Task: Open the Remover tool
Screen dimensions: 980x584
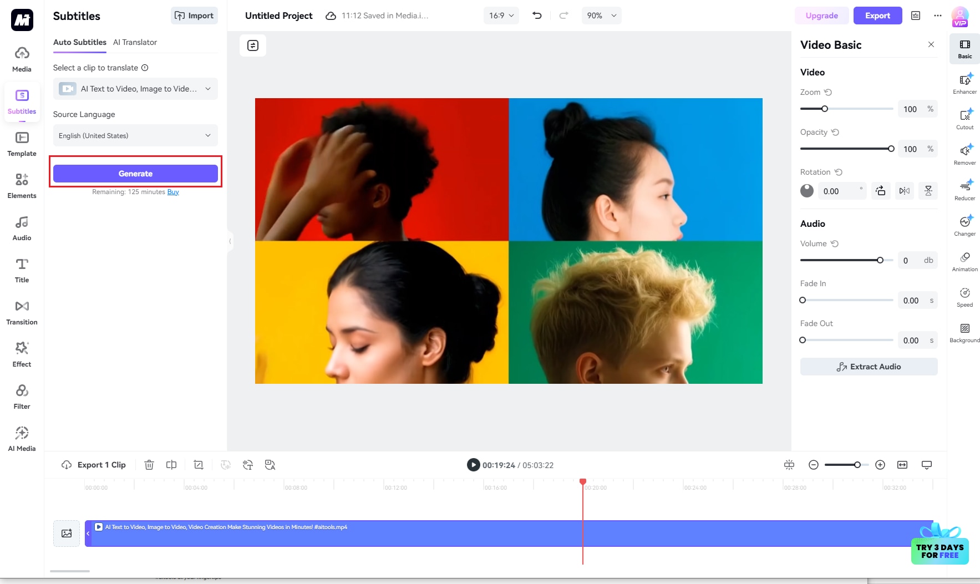Action: tap(964, 155)
